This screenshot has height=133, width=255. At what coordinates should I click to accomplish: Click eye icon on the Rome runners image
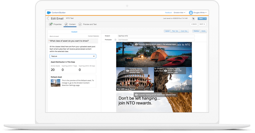click(x=128, y=71)
